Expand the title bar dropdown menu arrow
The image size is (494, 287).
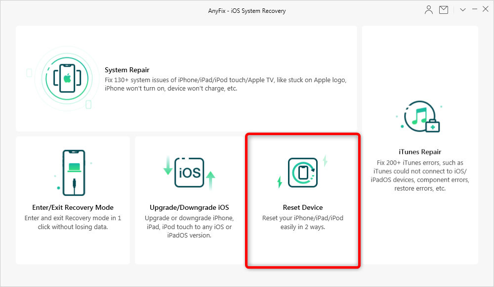click(x=463, y=10)
